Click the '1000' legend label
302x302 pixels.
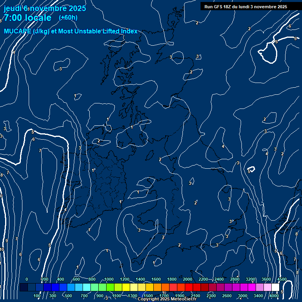pyautogui.click(x=109, y=279)
